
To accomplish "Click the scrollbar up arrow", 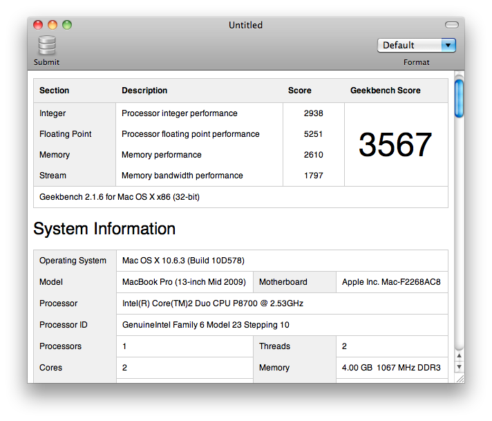I will pos(459,356).
